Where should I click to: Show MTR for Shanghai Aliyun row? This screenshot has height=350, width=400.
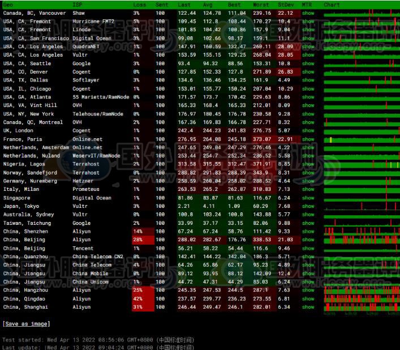pyautogui.click(x=308, y=307)
